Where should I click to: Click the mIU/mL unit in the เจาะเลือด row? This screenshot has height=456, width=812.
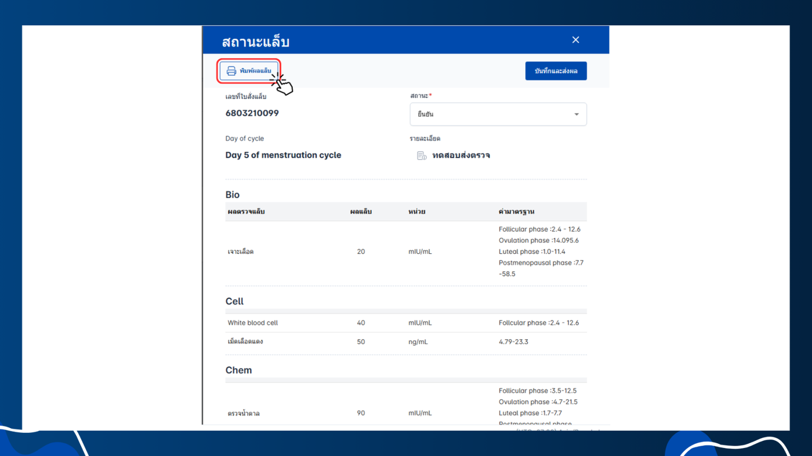tap(420, 252)
